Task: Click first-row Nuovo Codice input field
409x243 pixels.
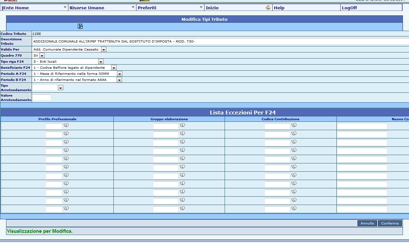Action: click(x=362, y=126)
